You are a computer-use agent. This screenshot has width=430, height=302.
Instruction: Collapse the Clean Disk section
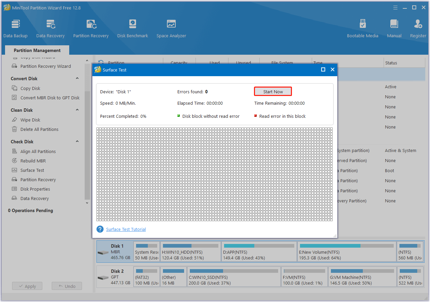pos(77,110)
